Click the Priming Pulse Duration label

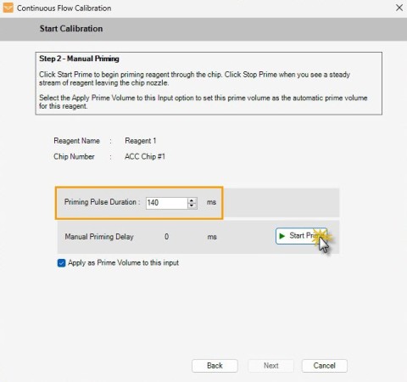tap(102, 202)
